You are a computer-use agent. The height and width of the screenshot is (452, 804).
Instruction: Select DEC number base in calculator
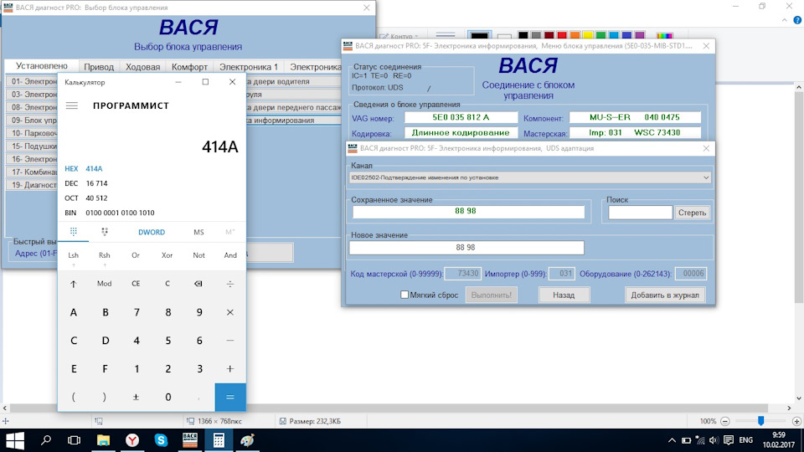click(71, 183)
